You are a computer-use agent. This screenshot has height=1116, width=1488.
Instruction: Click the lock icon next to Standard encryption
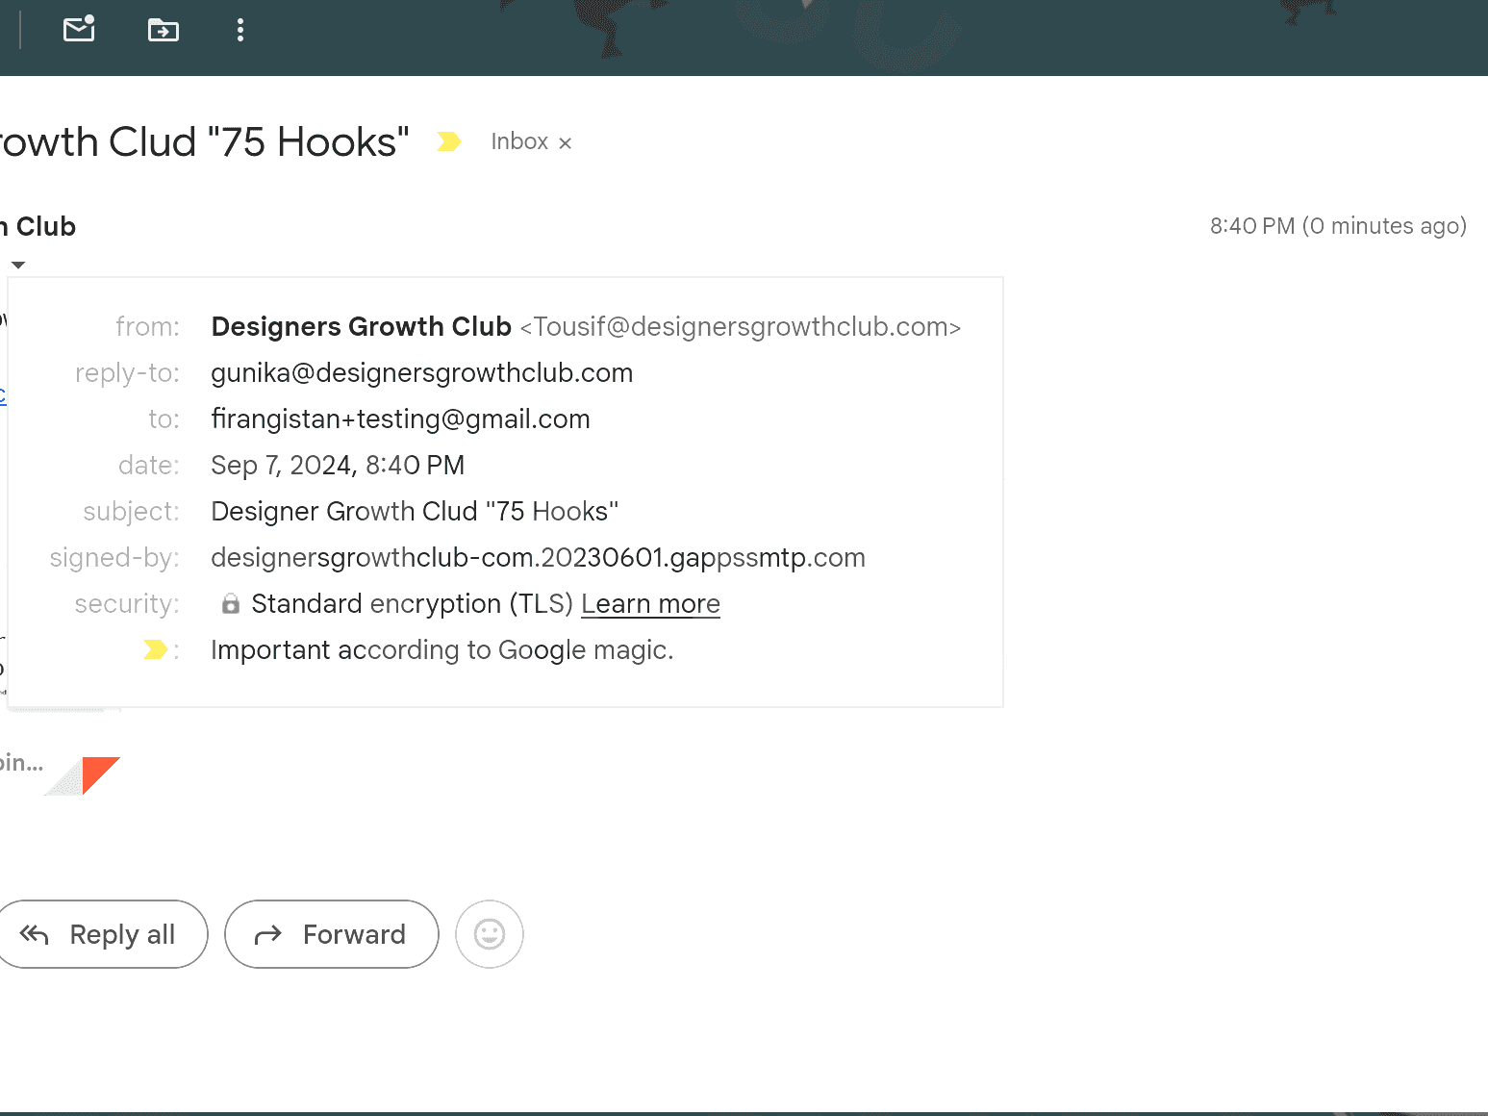[231, 604]
